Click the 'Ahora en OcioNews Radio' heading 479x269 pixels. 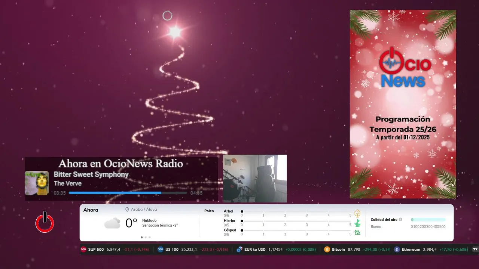tap(120, 164)
